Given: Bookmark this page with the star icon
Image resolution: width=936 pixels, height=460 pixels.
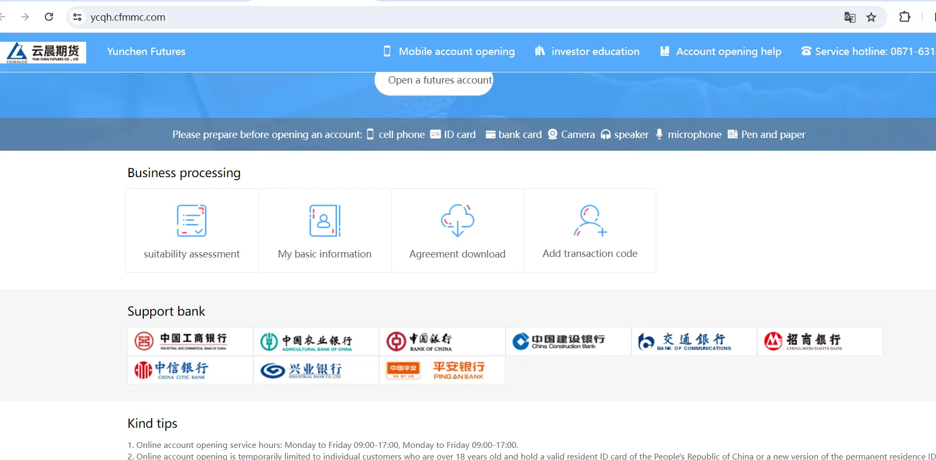Looking at the screenshot, I should [871, 17].
